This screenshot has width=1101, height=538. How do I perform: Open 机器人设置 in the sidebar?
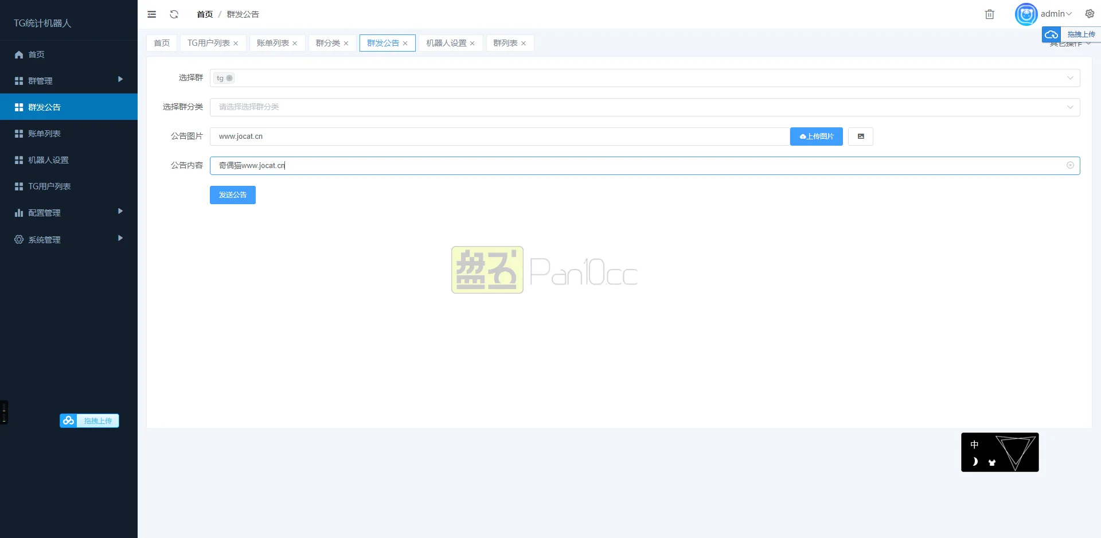point(48,160)
